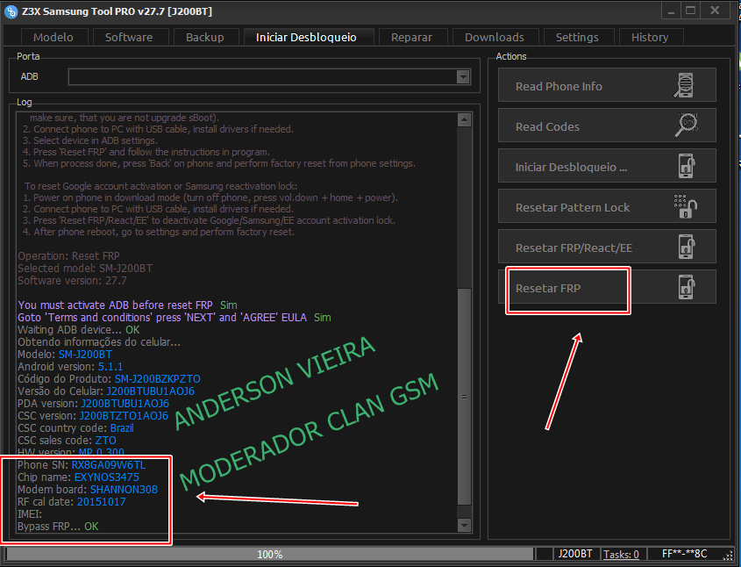Click the Read Codes button
The height and width of the screenshot is (567, 741).
[607, 126]
